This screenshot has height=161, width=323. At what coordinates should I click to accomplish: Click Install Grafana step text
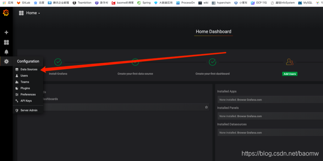58,73
